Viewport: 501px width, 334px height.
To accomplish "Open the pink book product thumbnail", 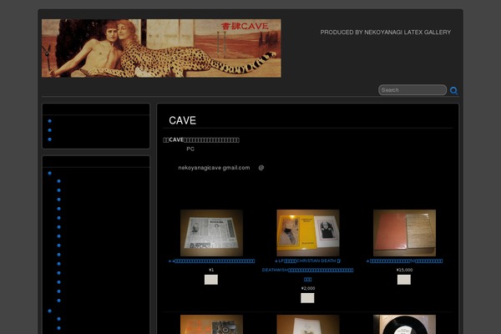I will click(x=404, y=233).
